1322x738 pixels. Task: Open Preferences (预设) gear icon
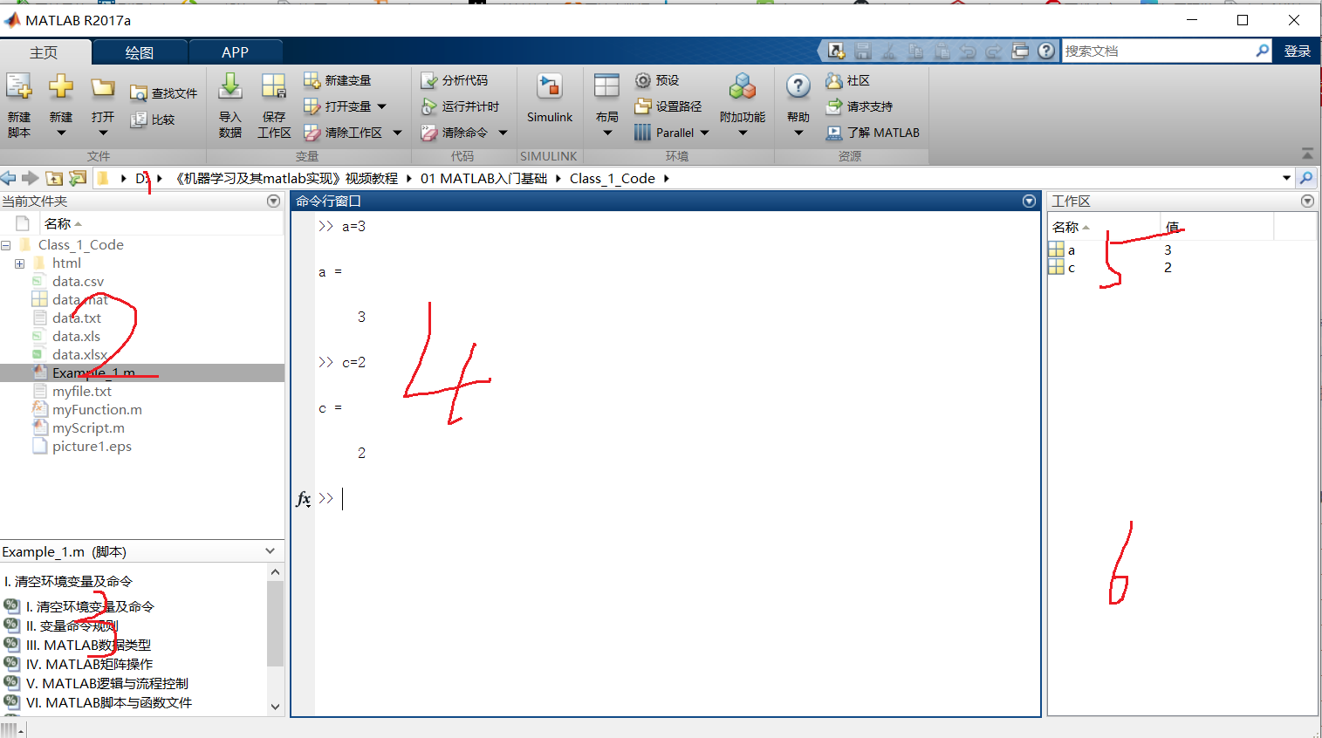[642, 80]
